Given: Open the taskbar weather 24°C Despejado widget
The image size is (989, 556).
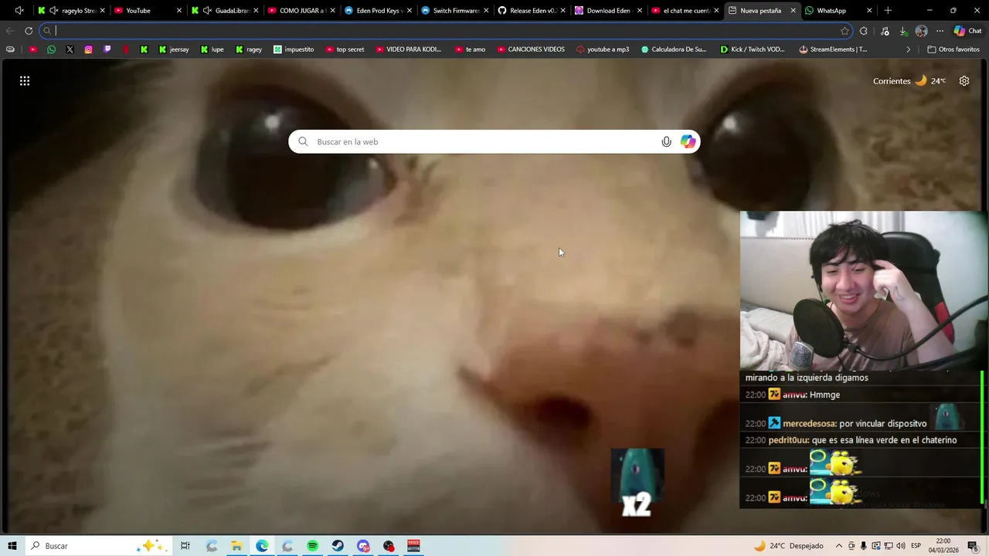Looking at the screenshot, I should coord(788,546).
